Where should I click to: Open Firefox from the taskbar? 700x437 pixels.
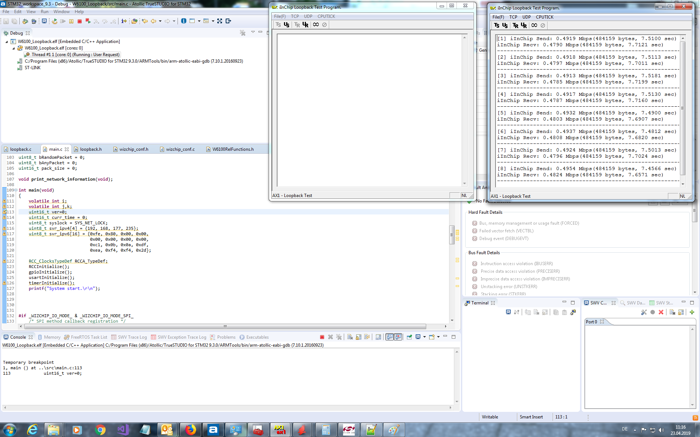click(190, 430)
